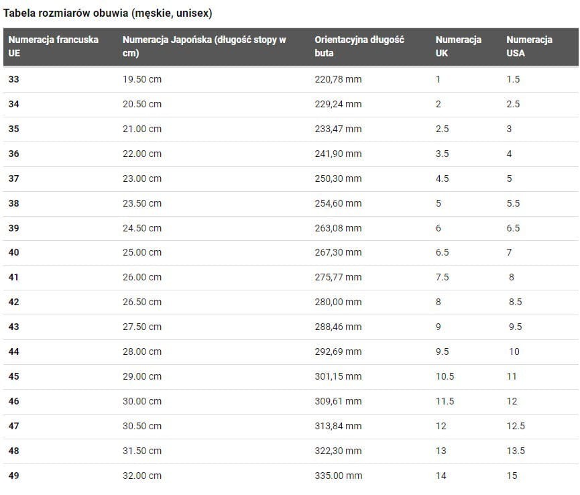Select the 233,47 mm shoe length cell
Image resolution: width=580 pixels, height=495 pixels.
pyautogui.click(x=338, y=129)
